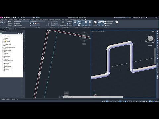
Task: Expand the Pipe Networks node under Demo file
Action: pyautogui.click(x=3, y=50)
